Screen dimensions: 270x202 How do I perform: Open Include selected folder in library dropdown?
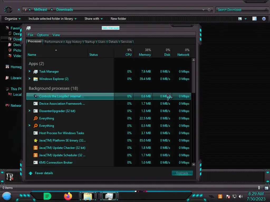point(52,19)
